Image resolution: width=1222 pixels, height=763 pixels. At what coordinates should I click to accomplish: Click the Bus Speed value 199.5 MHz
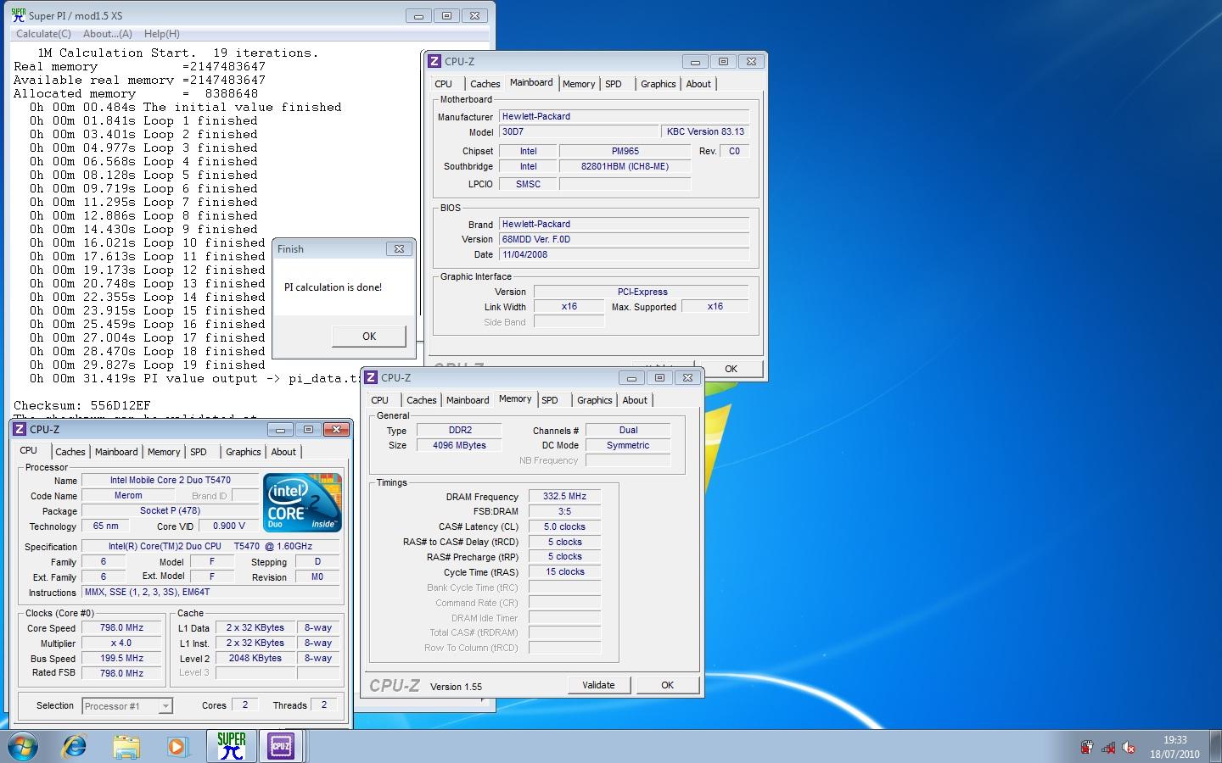121,658
